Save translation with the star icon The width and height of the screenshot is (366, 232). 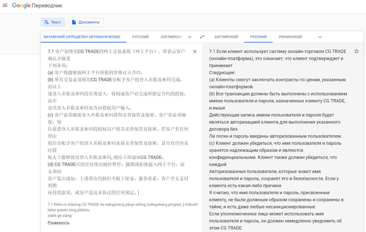[x=356, y=51]
